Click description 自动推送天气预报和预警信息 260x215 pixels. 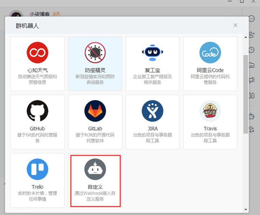pyautogui.click(x=37, y=79)
